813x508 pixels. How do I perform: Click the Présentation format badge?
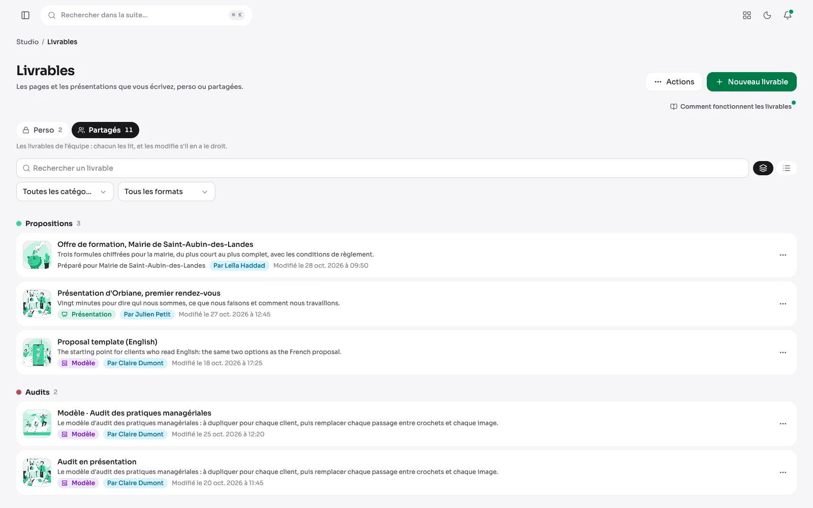86,314
